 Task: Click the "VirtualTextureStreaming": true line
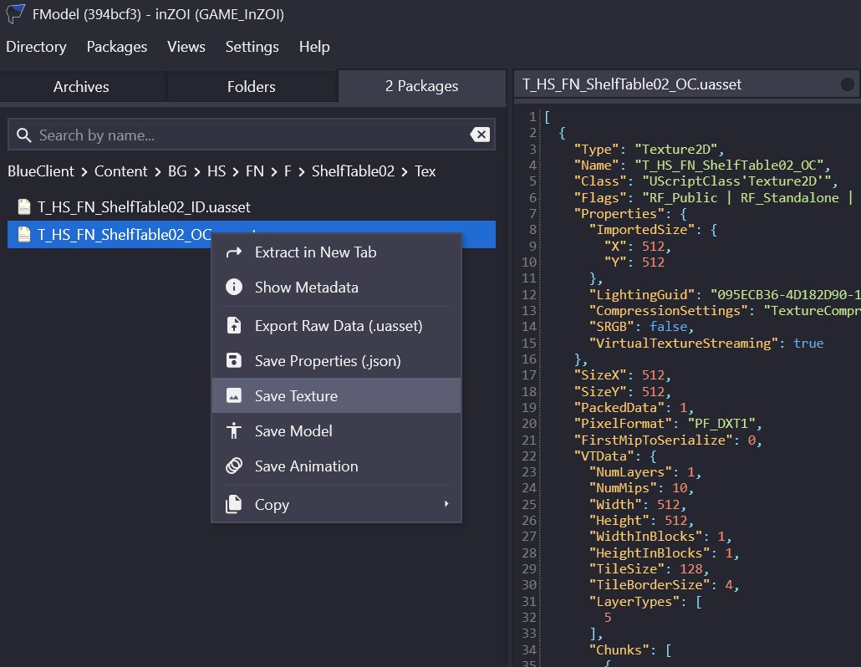tap(706, 343)
